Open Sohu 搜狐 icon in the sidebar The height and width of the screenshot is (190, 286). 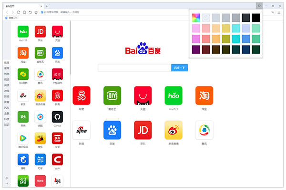coord(40,138)
